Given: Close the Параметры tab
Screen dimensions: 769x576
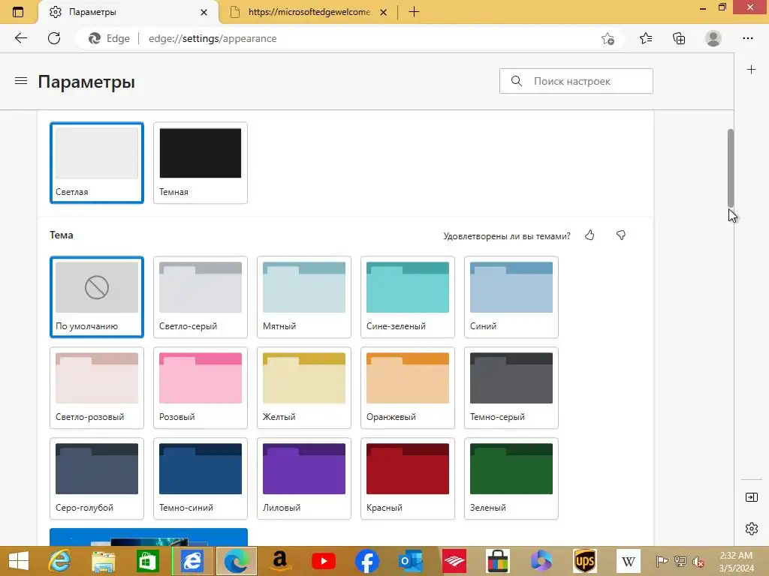Looking at the screenshot, I should [204, 12].
